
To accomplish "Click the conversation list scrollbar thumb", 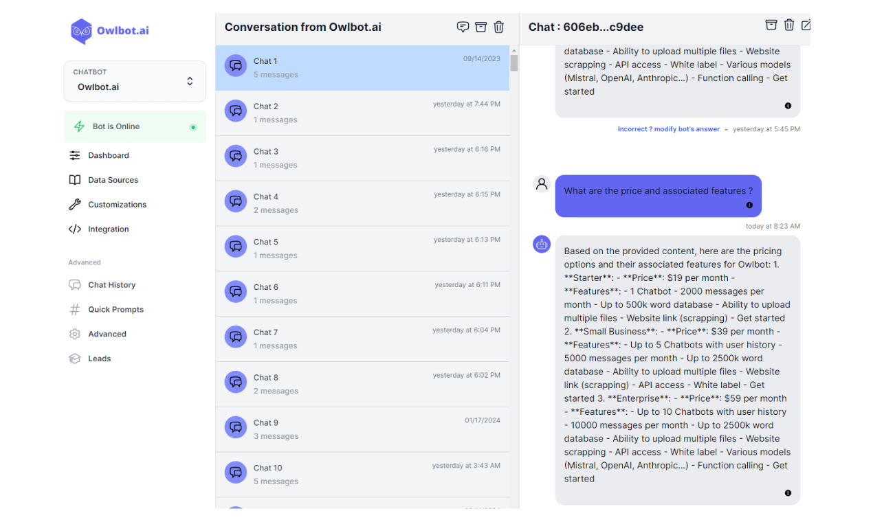I will [514, 63].
